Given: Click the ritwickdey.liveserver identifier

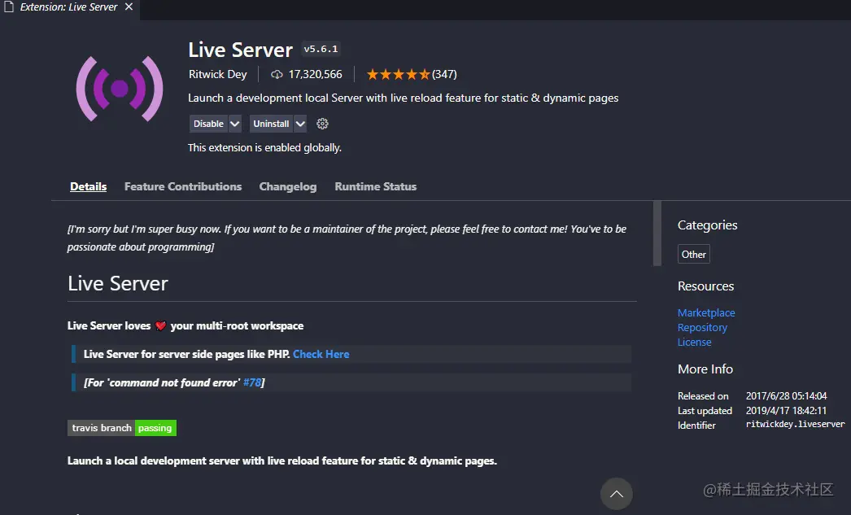Looking at the screenshot, I should 795,425.
